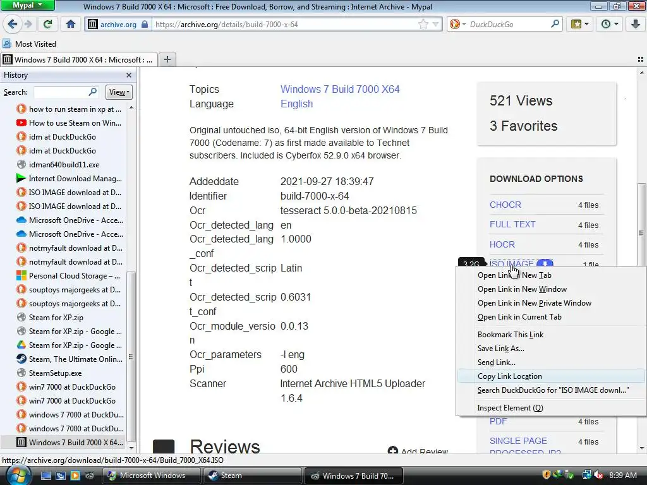Click the Windows 7 Build 7000 X64 topic link

(340, 89)
